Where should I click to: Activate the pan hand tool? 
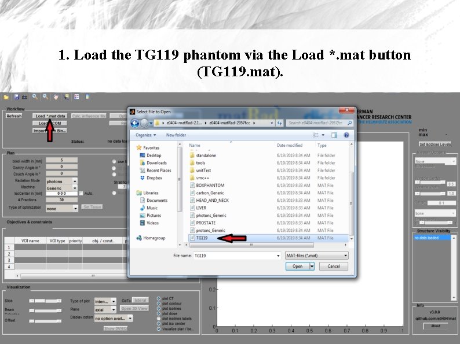[x=56, y=97]
